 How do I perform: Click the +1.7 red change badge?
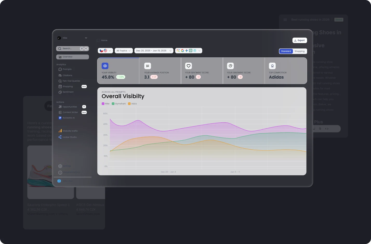click(154, 77)
